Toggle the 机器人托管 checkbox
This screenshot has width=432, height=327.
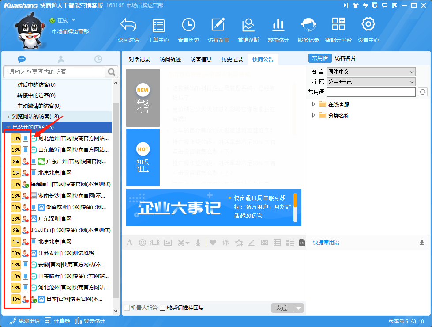127,308
